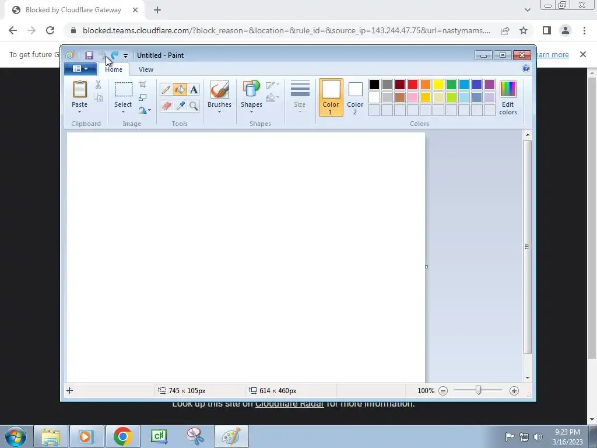Open the Size dropdown
This screenshot has width=597, height=448.
[300, 97]
